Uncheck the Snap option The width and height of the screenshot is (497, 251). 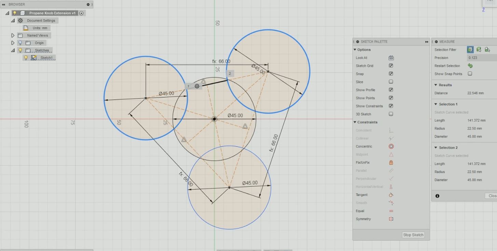click(391, 74)
